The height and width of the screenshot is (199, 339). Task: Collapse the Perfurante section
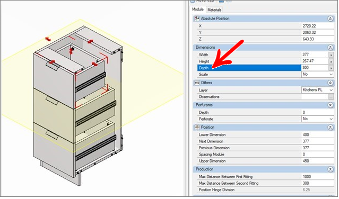click(x=331, y=105)
